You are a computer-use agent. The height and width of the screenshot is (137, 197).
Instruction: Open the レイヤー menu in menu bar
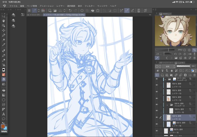coord(61,6)
